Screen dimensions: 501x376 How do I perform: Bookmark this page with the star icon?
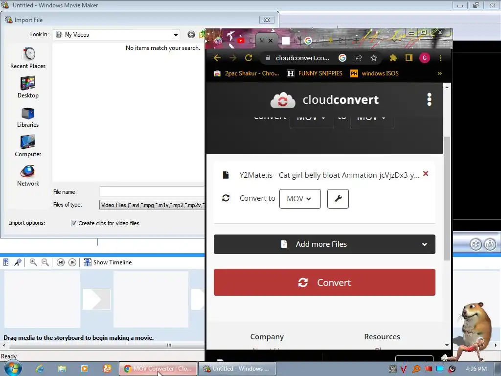pos(373,58)
